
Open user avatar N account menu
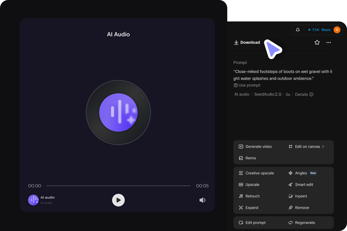(x=337, y=30)
